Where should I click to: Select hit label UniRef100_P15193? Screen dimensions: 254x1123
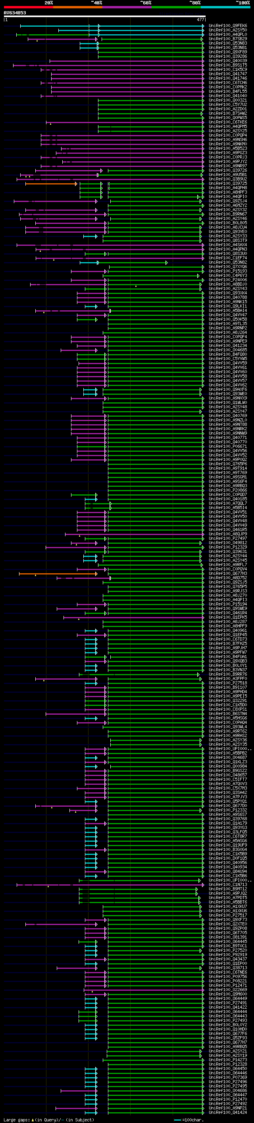coord(228,271)
